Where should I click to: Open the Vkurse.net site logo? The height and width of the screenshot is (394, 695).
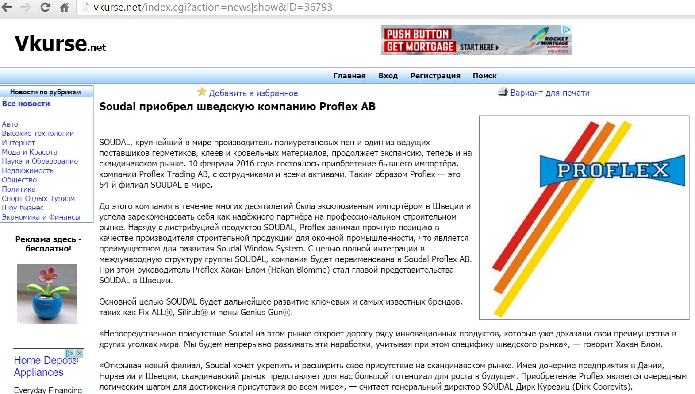[x=61, y=44]
